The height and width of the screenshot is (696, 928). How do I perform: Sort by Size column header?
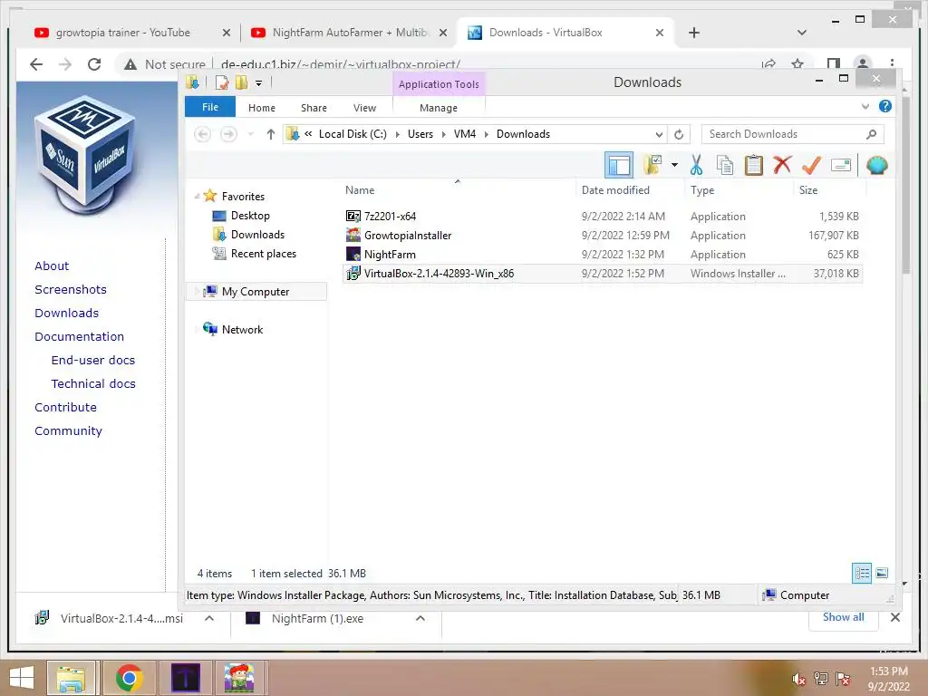[807, 190]
